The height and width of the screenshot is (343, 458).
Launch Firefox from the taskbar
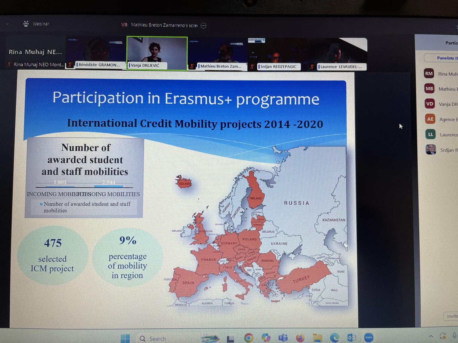tap(300, 338)
